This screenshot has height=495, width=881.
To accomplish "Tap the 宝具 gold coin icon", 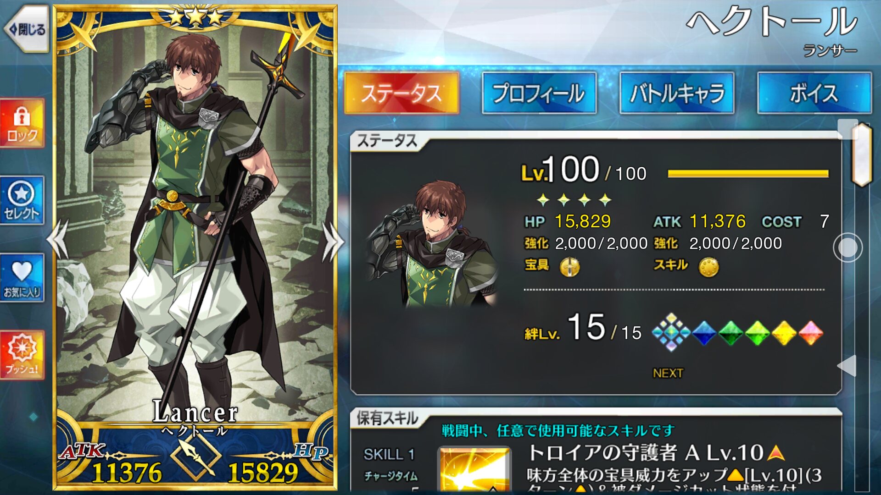I will [570, 267].
